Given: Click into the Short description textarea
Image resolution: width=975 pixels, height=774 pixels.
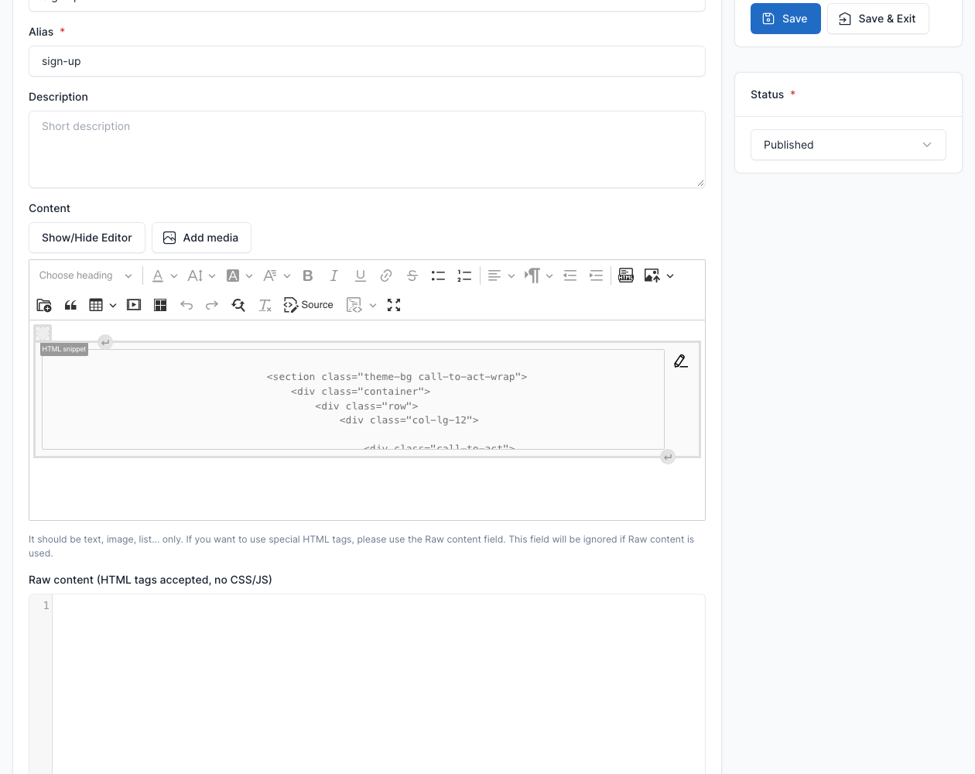Looking at the screenshot, I should tap(367, 149).
